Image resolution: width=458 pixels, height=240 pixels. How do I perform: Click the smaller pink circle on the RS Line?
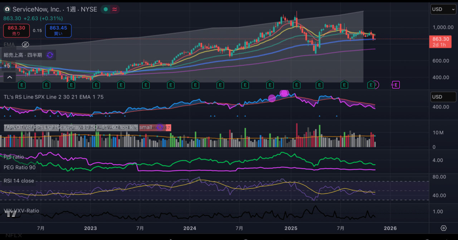272,98
